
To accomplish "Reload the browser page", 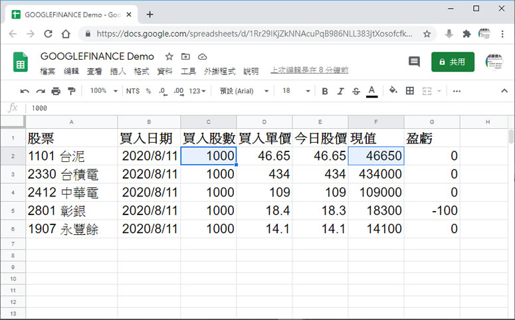I will pyautogui.click(x=49, y=33).
